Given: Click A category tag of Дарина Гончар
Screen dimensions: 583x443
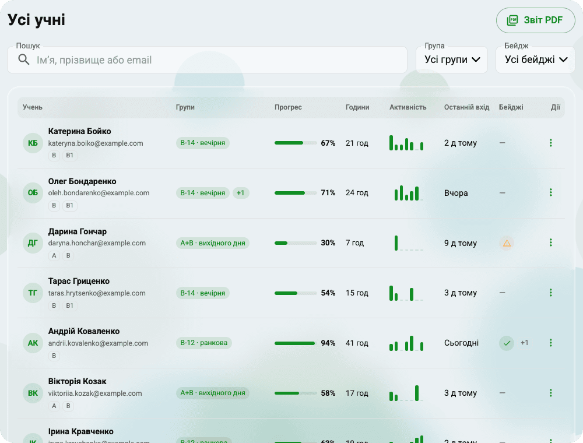Looking at the screenshot, I should pyautogui.click(x=54, y=255).
